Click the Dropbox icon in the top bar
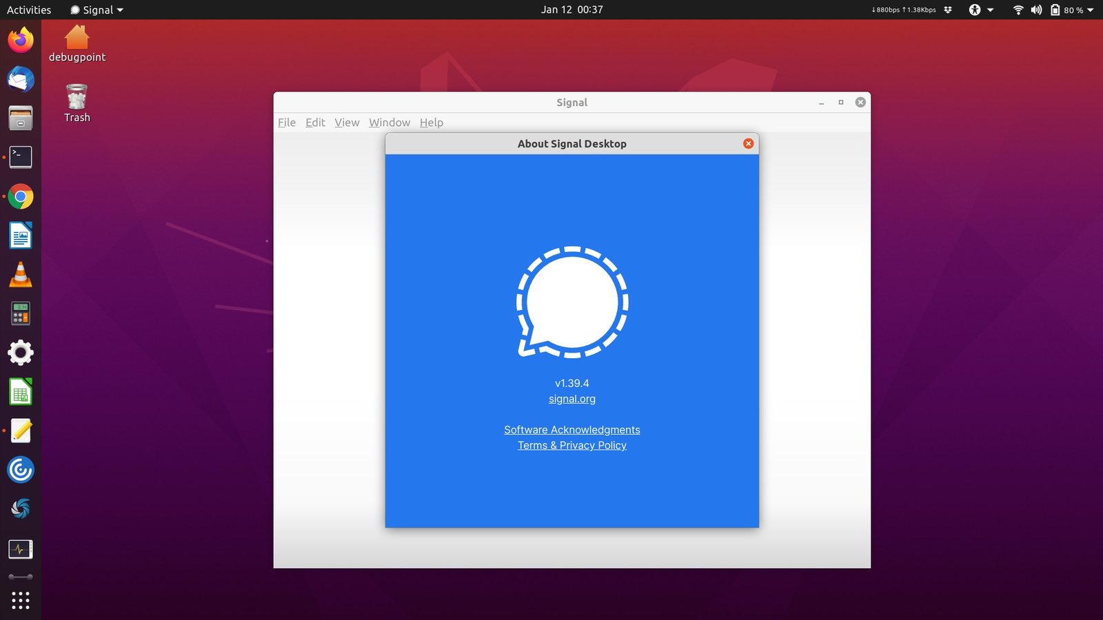Screen dimensions: 1103x620 [947, 10]
